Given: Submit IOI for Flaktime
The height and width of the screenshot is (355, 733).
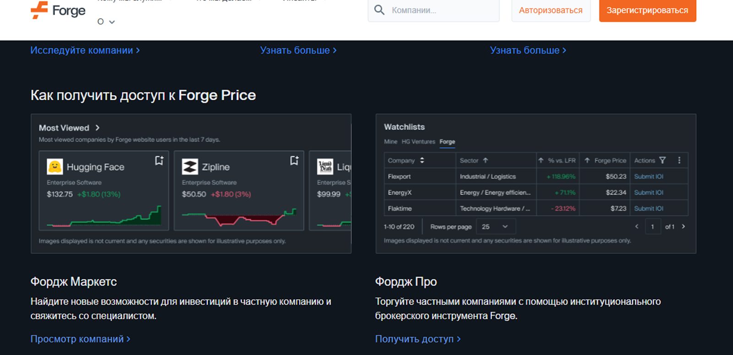Looking at the screenshot, I should pos(649,209).
